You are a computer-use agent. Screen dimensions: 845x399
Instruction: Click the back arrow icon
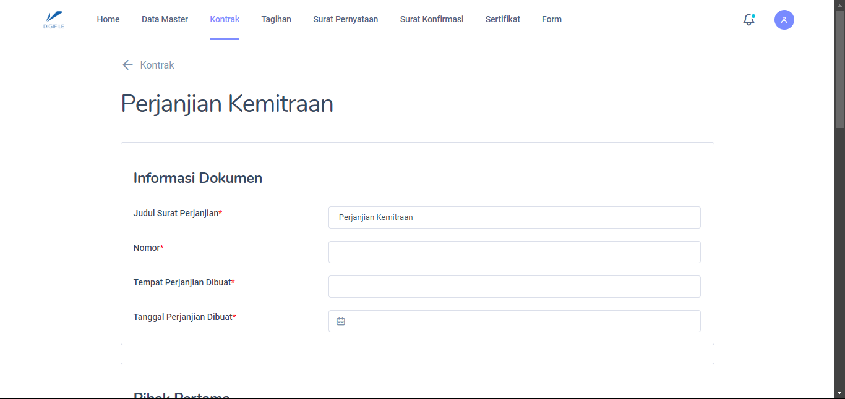coord(127,65)
